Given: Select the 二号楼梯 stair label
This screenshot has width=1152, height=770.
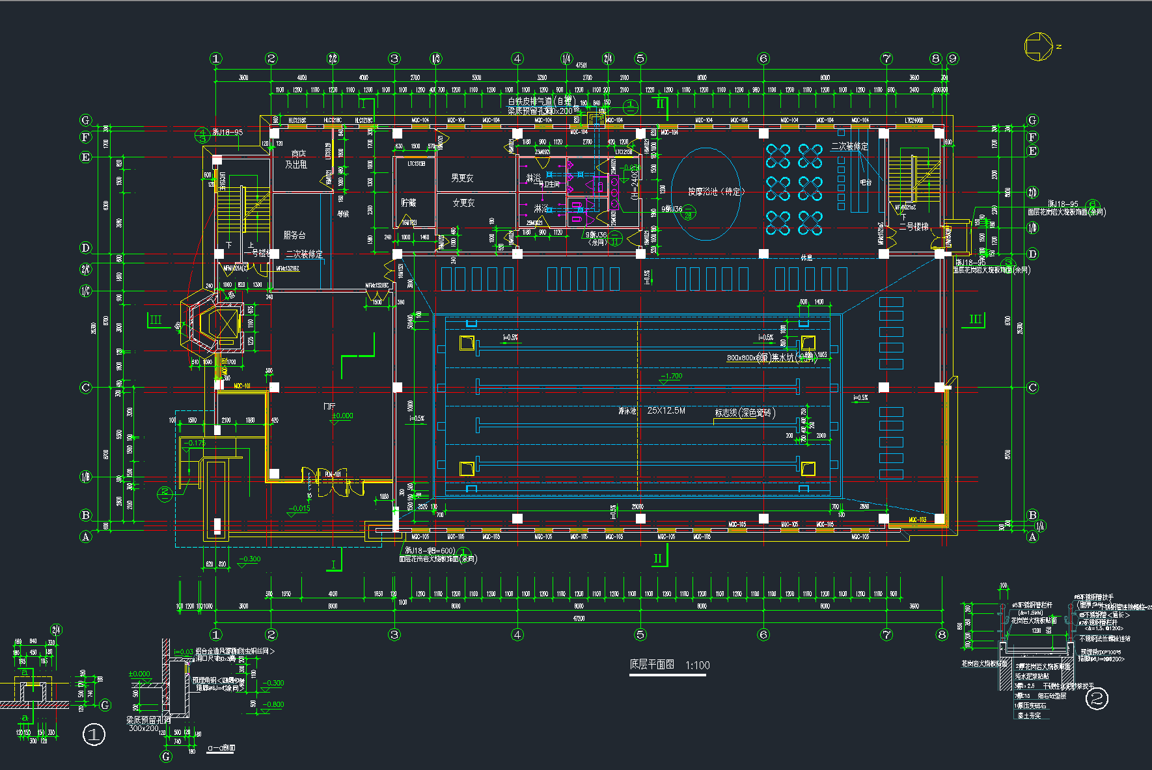Looking at the screenshot, I should point(914,227).
